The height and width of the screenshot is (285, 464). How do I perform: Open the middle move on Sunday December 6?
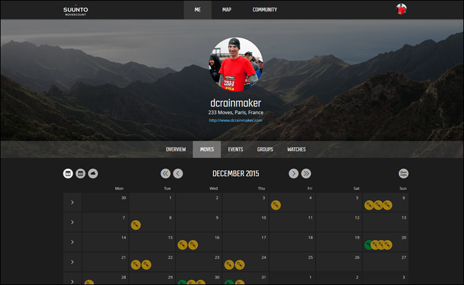click(x=378, y=205)
